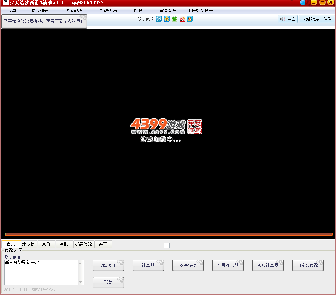Toggle the 声音 sound button
The height and width of the screenshot is (295, 336).
[287, 19]
